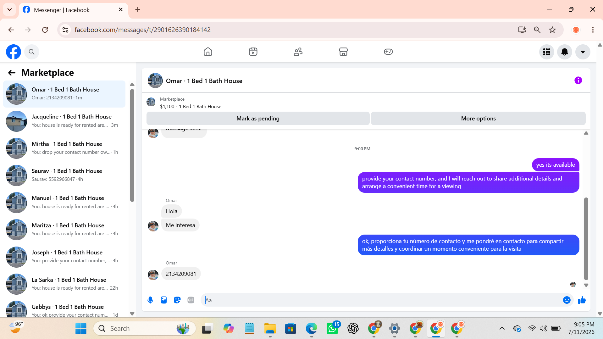Open the $1,100 - 1 Bed 1 Bath House listing
603x339 pixels.
coord(191,107)
